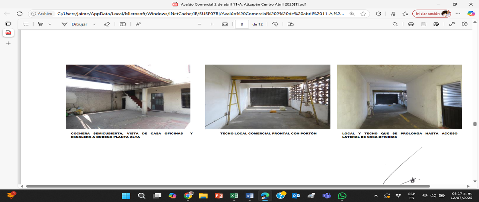Click the page number field showing 8
This screenshot has width=479, height=202.
tap(242, 24)
